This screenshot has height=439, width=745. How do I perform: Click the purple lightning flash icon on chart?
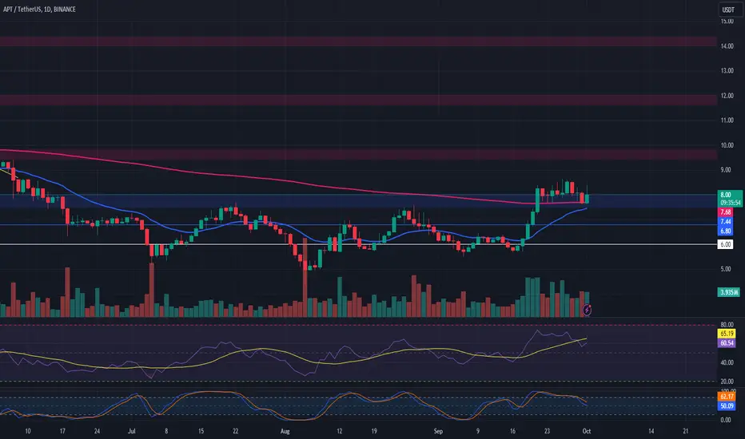(587, 310)
